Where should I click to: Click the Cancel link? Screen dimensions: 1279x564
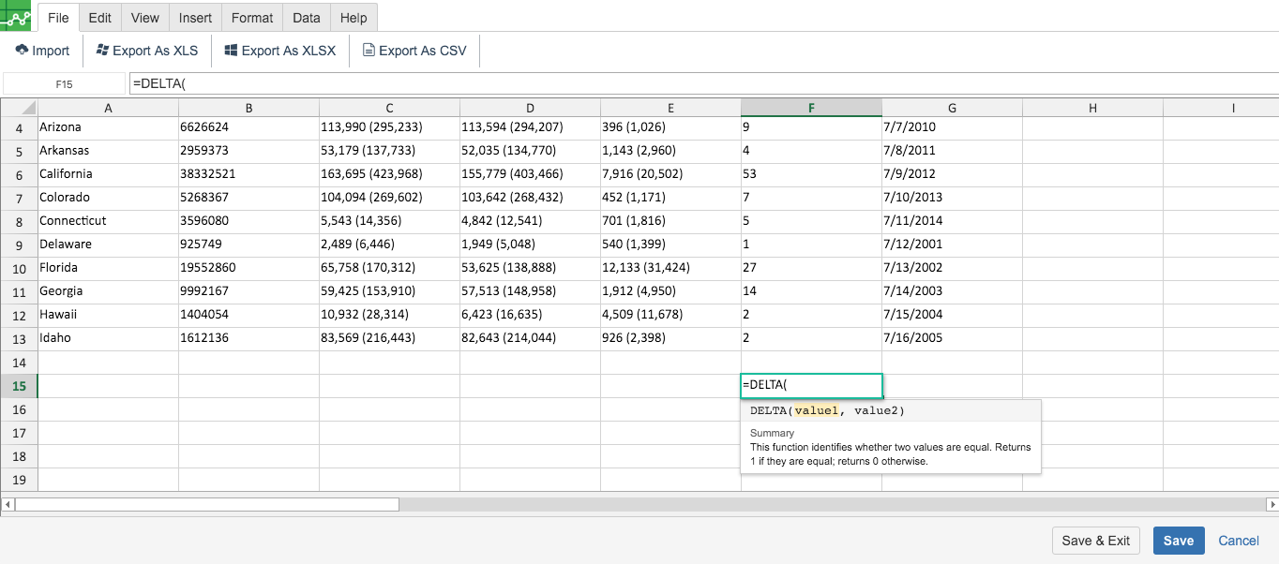(1238, 541)
